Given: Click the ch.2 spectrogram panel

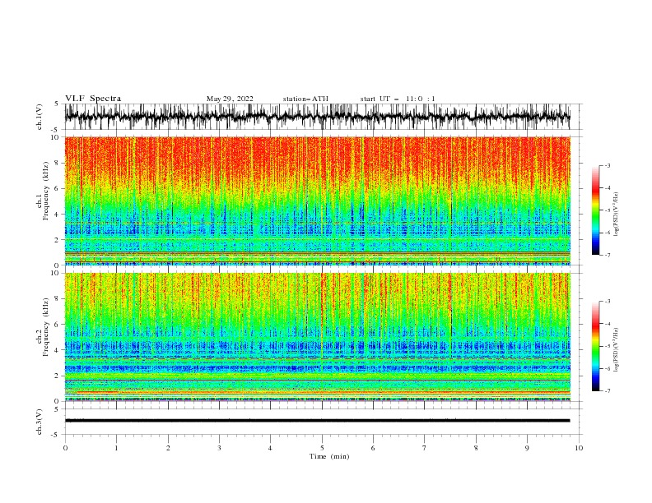Looking at the screenshot, I should [x=317, y=337].
